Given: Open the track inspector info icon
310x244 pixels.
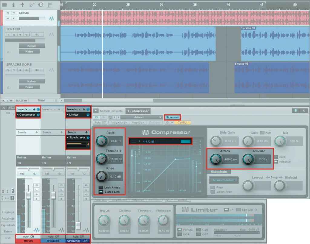Looking at the screenshot, I should (14, 5).
